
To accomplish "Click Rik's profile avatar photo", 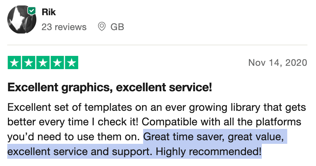I will coord(22,20).
